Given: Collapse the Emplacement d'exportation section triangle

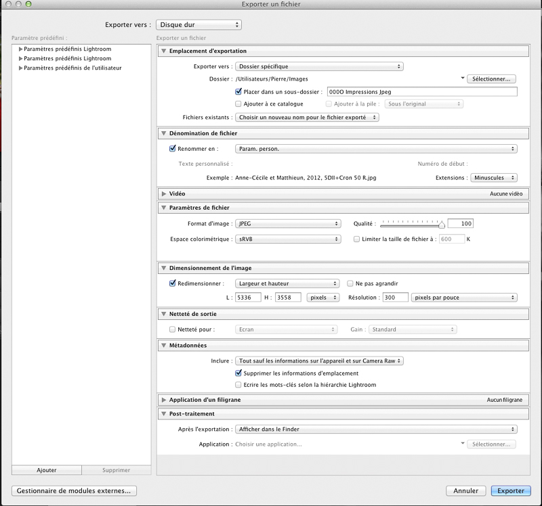Looking at the screenshot, I should pyautogui.click(x=164, y=51).
